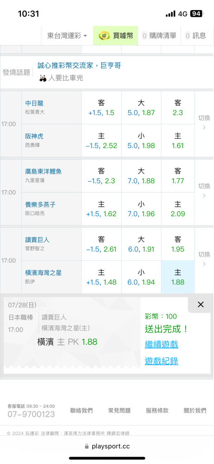
Task: Click the panda avatar icon beside 人要比車兇
Action: click(43, 78)
